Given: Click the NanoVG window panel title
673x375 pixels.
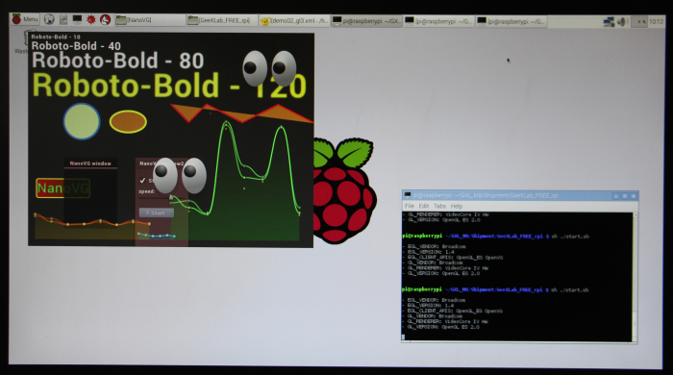Looking at the screenshot, I should click(x=90, y=163).
